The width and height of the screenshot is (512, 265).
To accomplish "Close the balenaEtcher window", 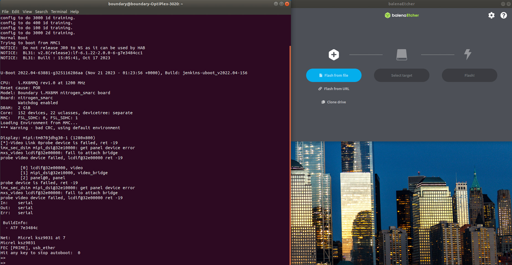I will tap(509, 4).
